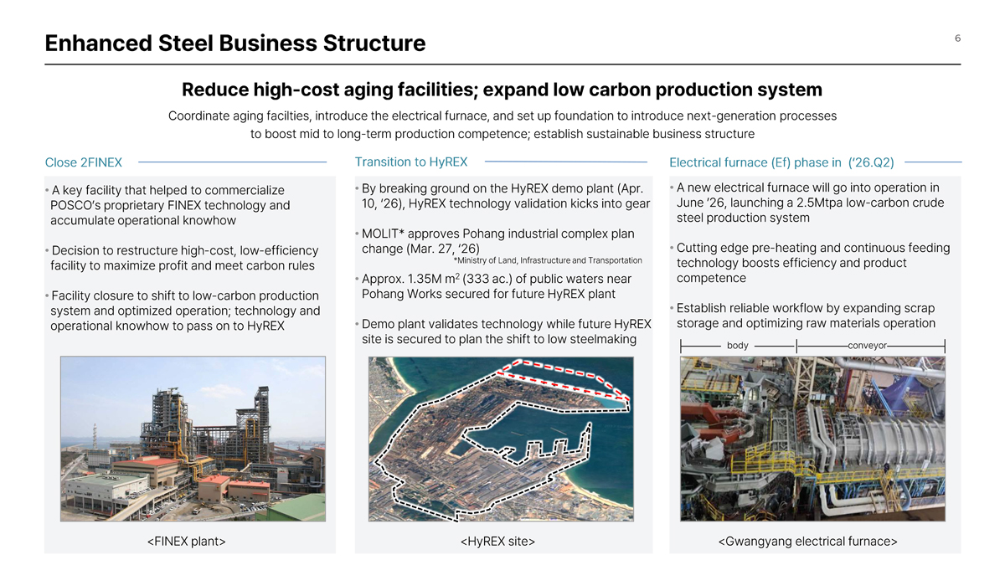Click the 'establish sustainable business structure' line
This screenshot has width=1005, height=565.
click(502, 134)
